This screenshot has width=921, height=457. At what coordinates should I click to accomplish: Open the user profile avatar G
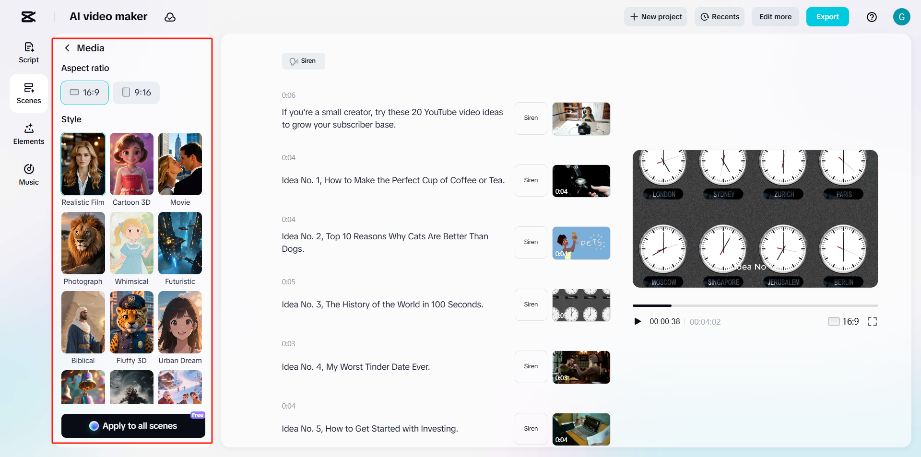(901, 17)
